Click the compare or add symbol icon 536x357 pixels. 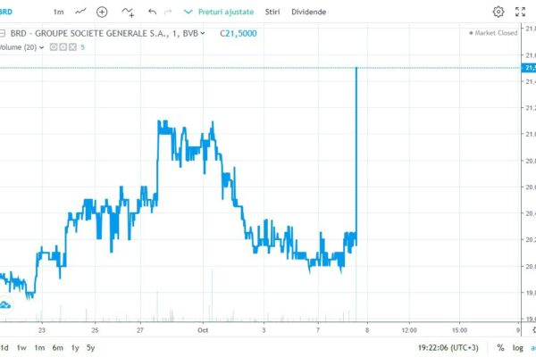point(102,12)
